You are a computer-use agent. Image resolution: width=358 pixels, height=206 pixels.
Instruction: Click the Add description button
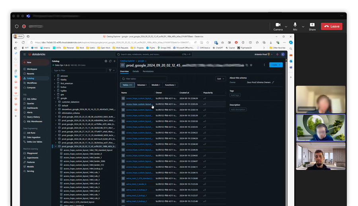pos(238,110)
